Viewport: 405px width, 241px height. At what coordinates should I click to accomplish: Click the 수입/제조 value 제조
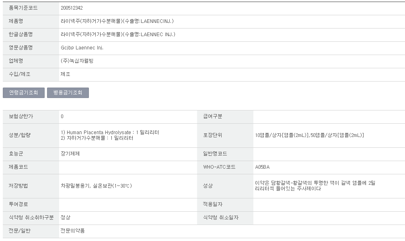tap(65, 74)
